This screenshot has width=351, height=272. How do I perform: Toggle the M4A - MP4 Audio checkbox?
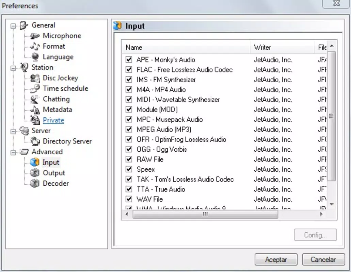point(129,89)
